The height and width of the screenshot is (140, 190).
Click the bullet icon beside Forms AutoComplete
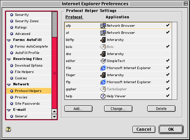point(12,47)
